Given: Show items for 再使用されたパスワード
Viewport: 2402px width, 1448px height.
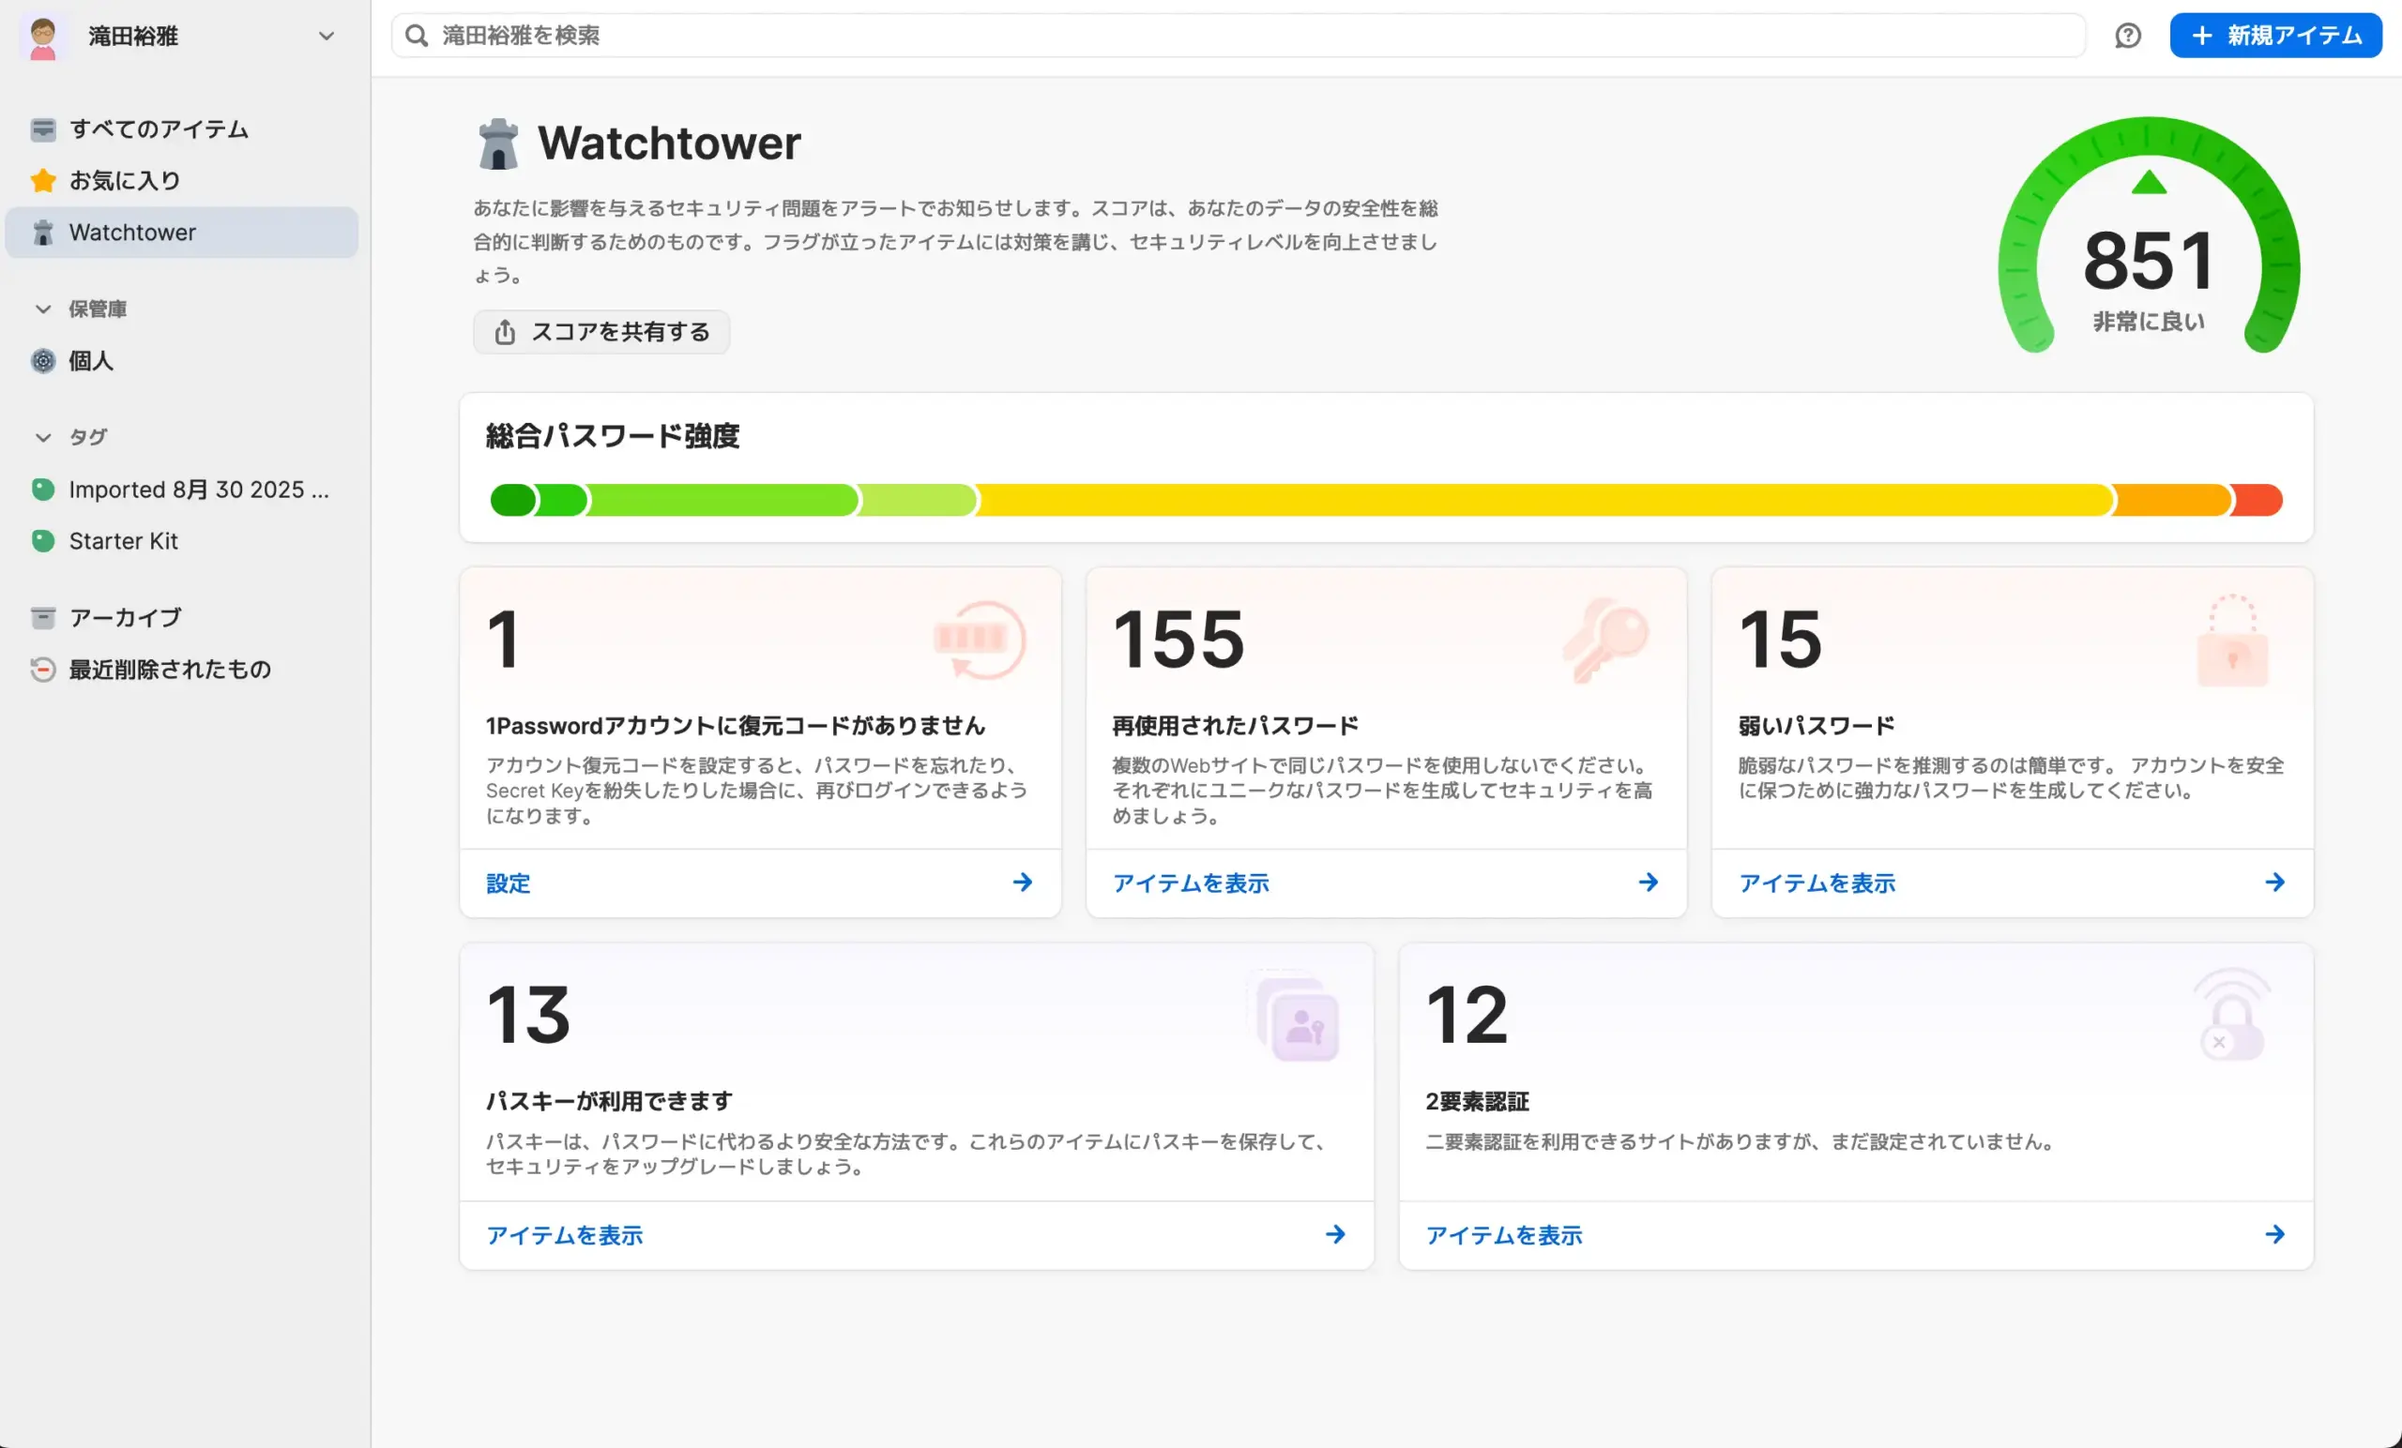Looking at the screenshot, I should [x=1191, y=882].
